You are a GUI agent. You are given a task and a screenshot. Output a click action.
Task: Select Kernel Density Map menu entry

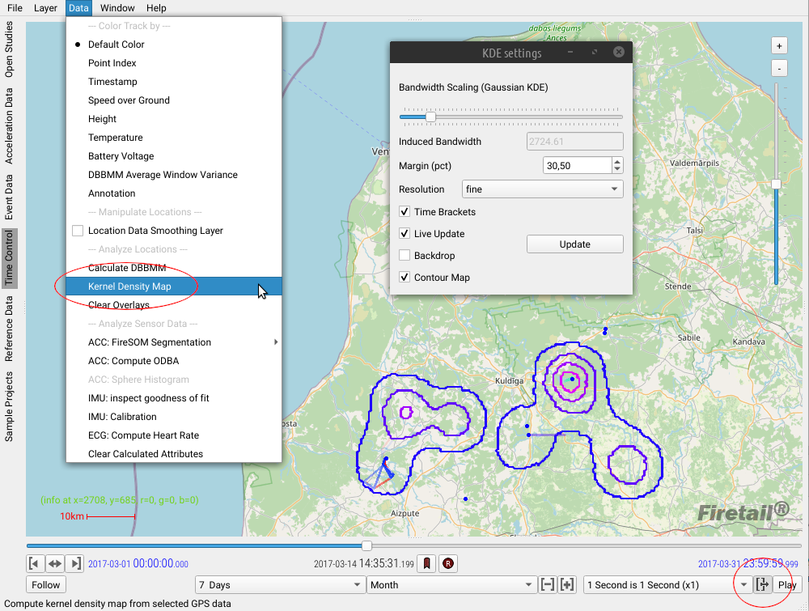point(129,286)
